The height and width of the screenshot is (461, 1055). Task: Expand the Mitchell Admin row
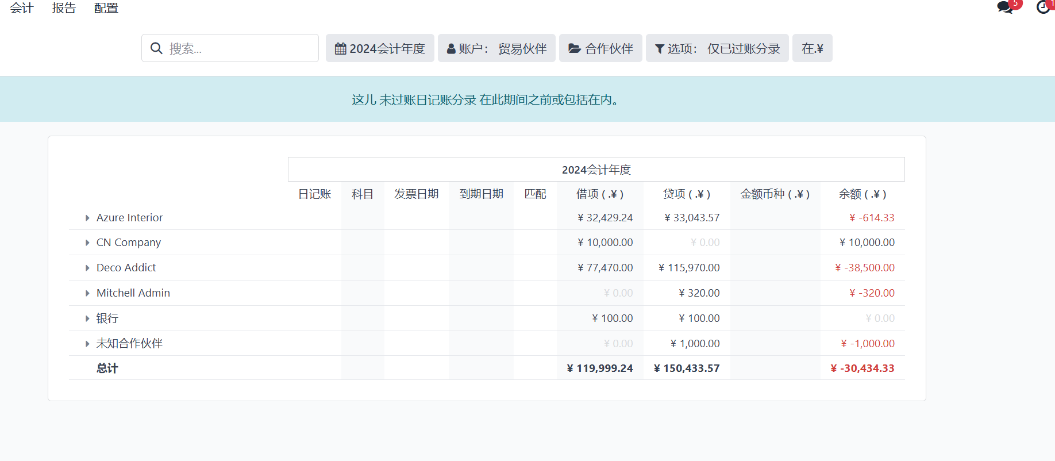click(87, 293)
